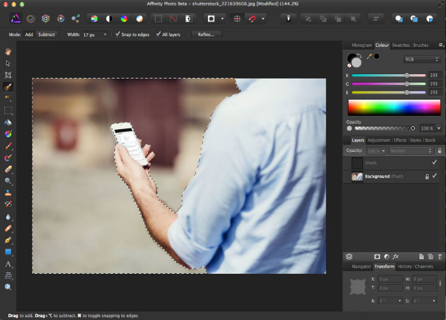Pick the colour picker eyedropper icon

369,56
